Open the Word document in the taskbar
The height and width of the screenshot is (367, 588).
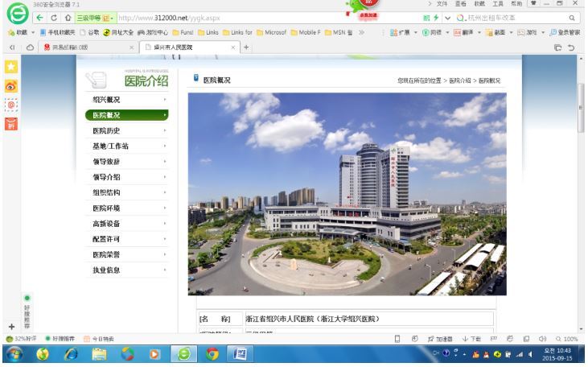point(240,354)
